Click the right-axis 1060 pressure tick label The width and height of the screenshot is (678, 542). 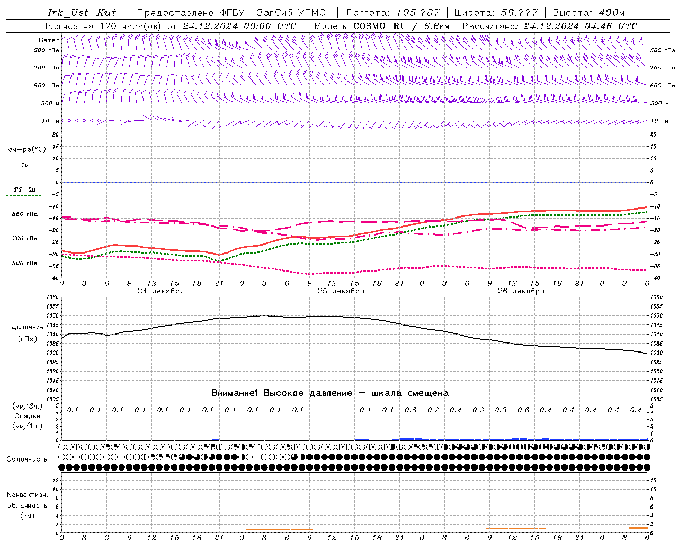(656, 297)
